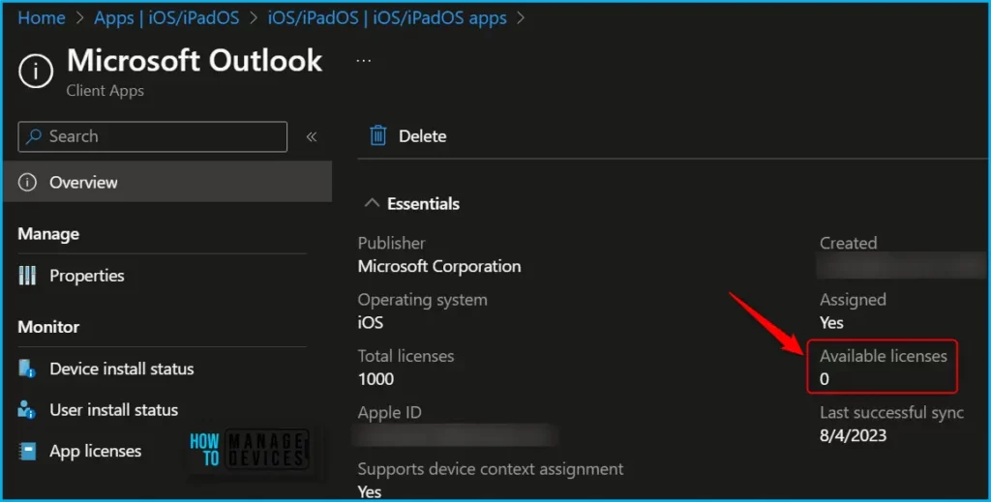This screenshot has width=991, height=502.
Task: Click the Total licenses value 1000
Action: pyautogui.click(x=376, y=379)
